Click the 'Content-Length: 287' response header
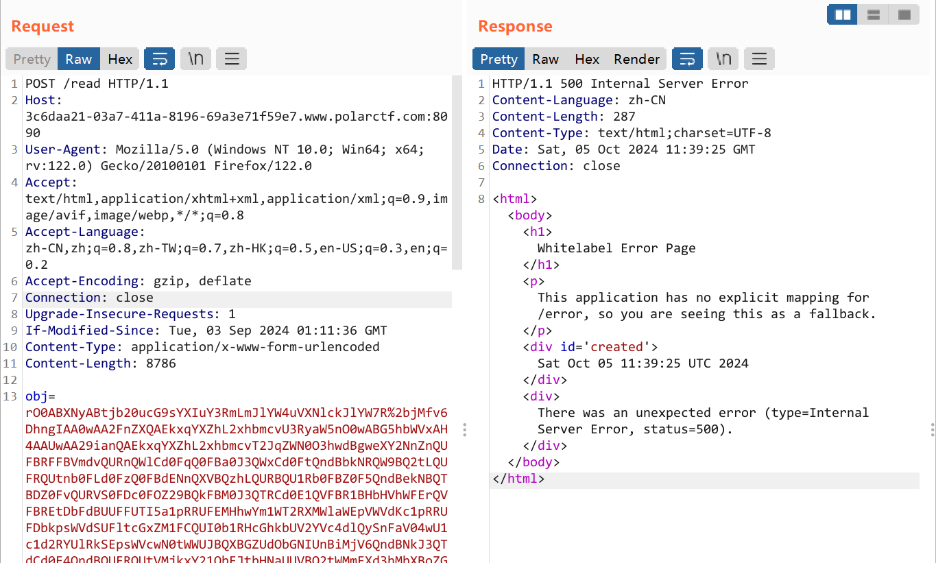Viewport: 936px width, 563px height. click(x=564, y=117)
